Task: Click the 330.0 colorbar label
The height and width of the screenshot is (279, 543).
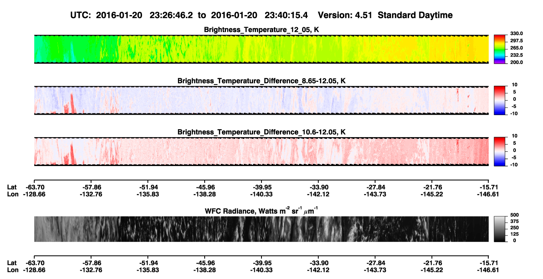Action: point(515,33)
